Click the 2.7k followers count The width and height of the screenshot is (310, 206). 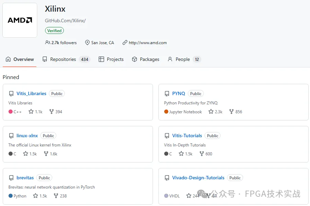(x=64, y=42)
